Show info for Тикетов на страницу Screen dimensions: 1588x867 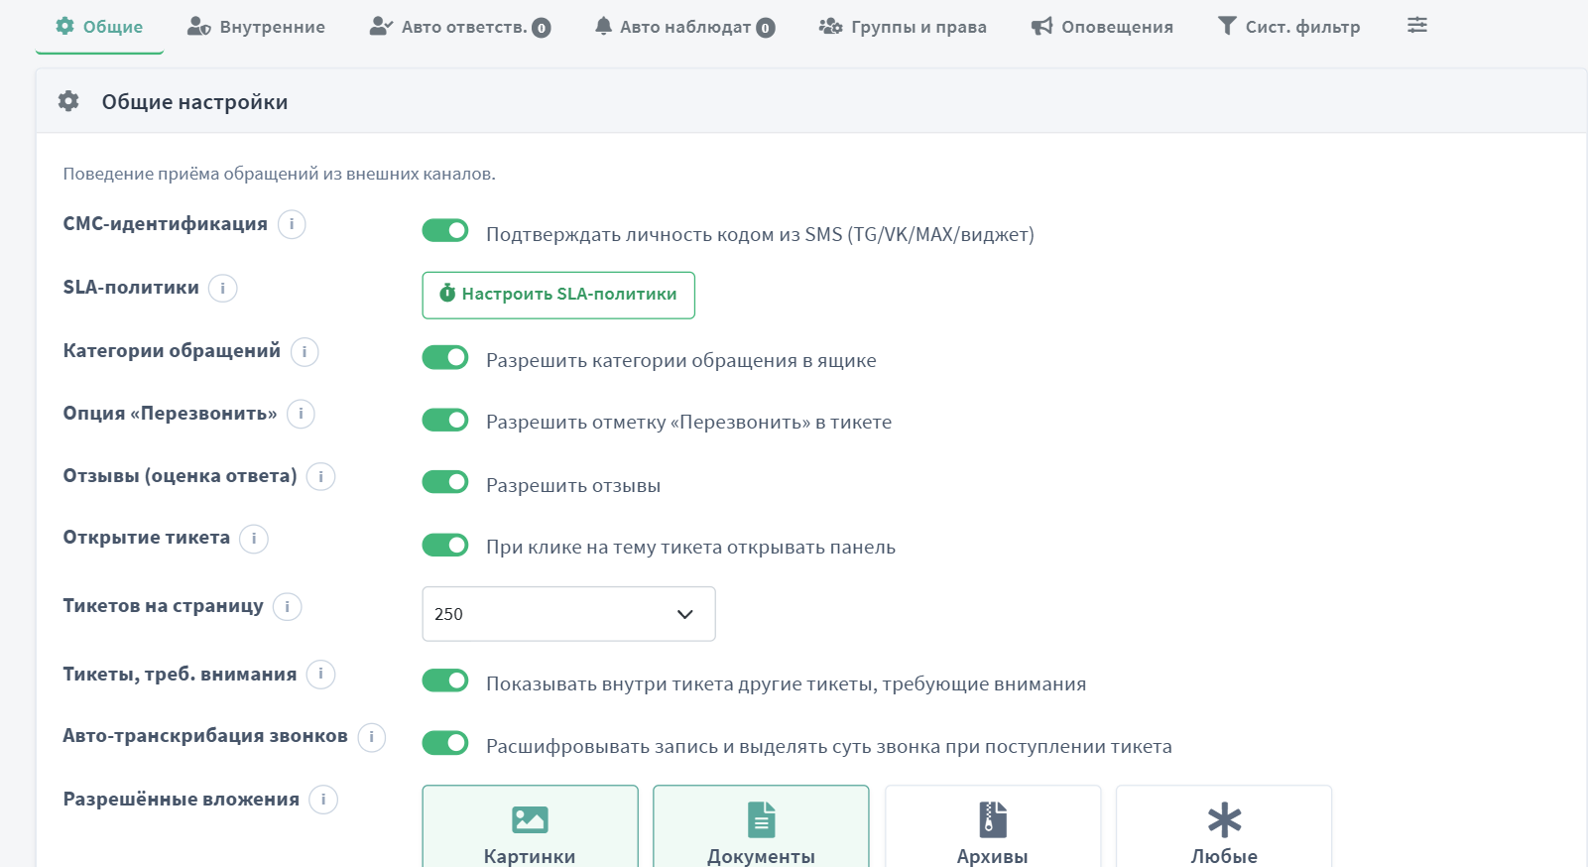288,606
